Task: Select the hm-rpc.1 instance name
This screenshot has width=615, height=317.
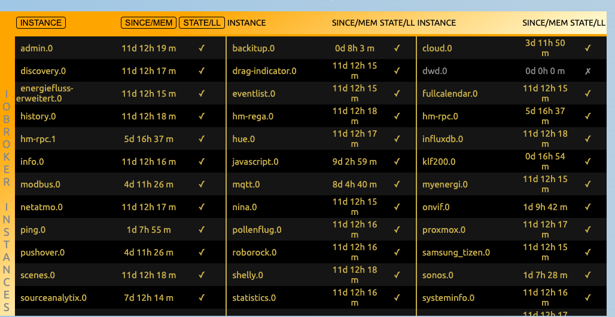Action: (x=38, y=139)
